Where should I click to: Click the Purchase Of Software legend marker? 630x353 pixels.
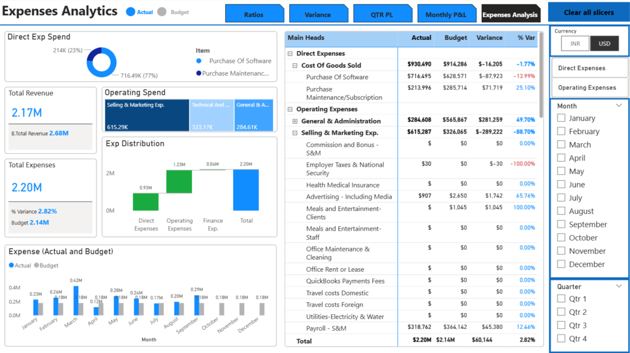[x=199, y=61]
